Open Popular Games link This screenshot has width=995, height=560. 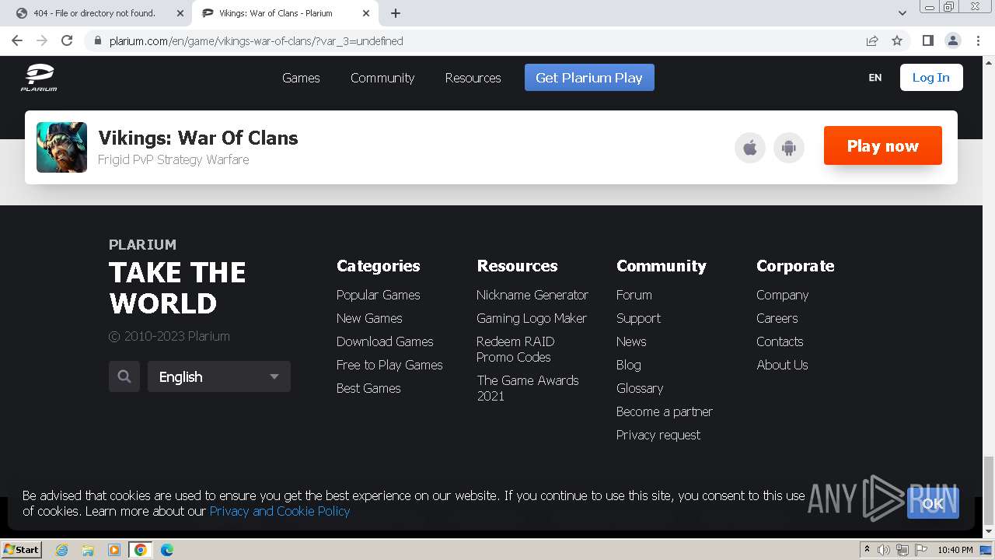click(x=378, y=295)
